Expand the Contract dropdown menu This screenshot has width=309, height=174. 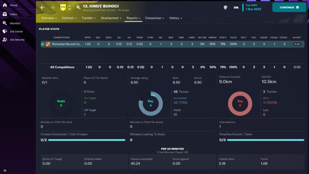[x=69, y=18]
